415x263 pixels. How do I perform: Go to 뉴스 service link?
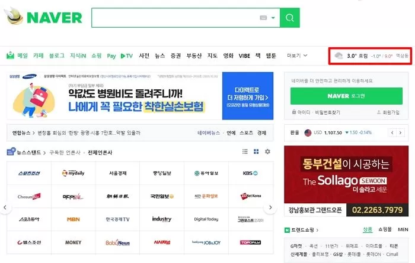pos(160,56)
